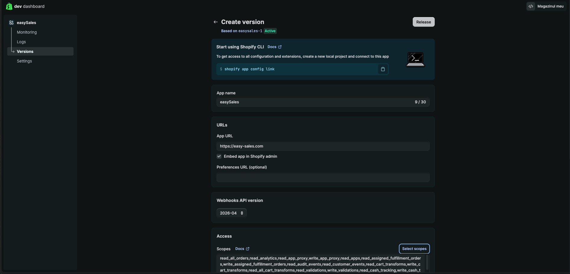The image size is (570, 274).
Task: Click the Release button
Action: [x=424, y=22]
